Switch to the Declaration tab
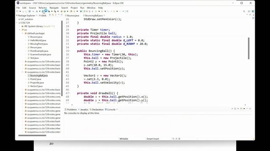The height and width of the screenshot is (151, 270). click(97, 109)
